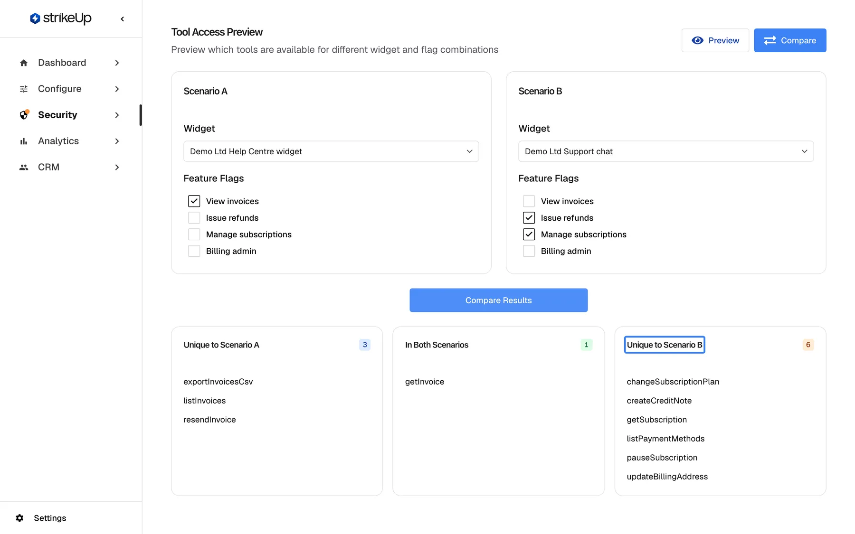Click the Settings gear icon
Viewport: 855px width, 534px height.
click(x=19, y=518)
